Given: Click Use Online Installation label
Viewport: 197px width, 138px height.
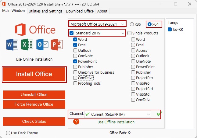Looking at the screenshot, I should click(x=34, y=59).
